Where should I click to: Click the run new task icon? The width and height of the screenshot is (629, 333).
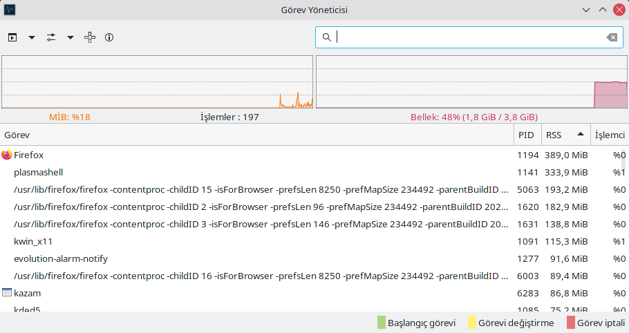12,37
